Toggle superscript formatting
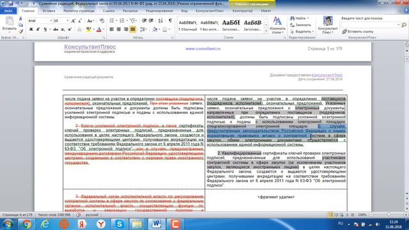The height and width of the screenshot is (230, 409). 70,29
